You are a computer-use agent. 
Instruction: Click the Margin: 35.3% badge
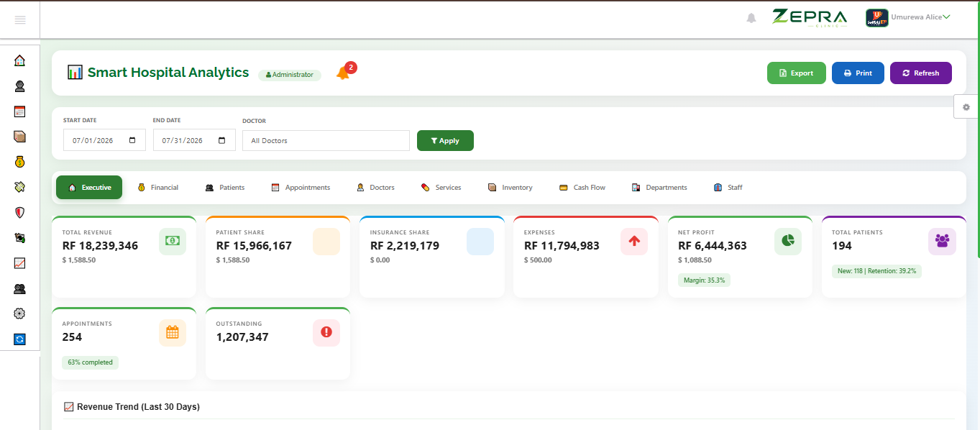pyautogui.click(x=704, y=280)
